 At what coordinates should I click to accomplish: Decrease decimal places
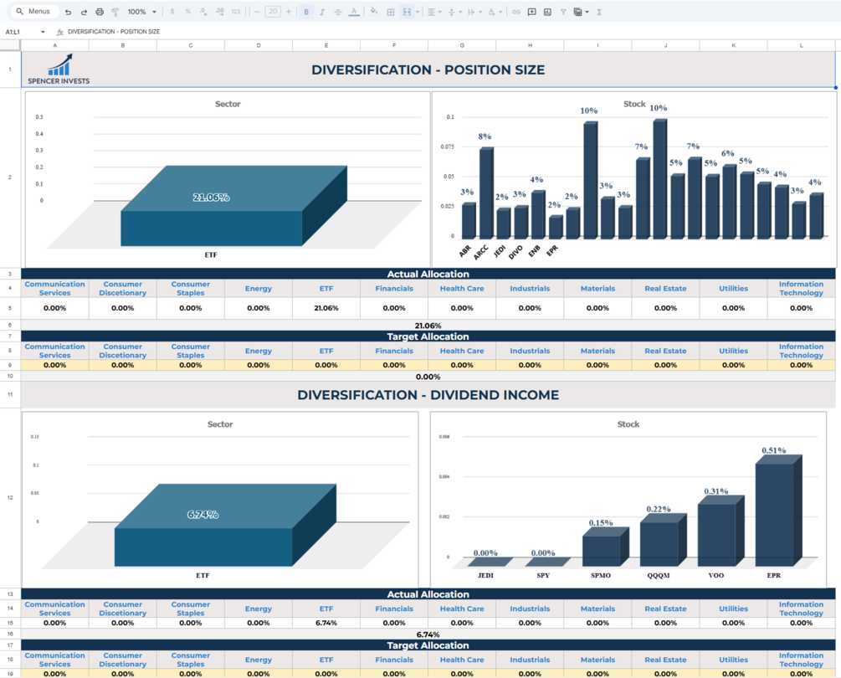[203, 12]
